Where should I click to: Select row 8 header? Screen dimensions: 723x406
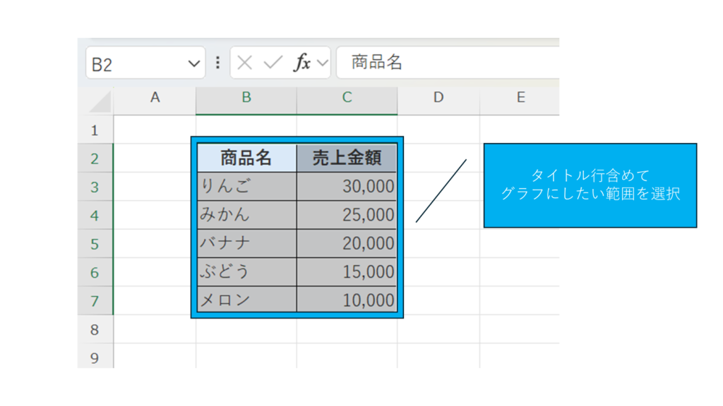click(x=95, y=330)
